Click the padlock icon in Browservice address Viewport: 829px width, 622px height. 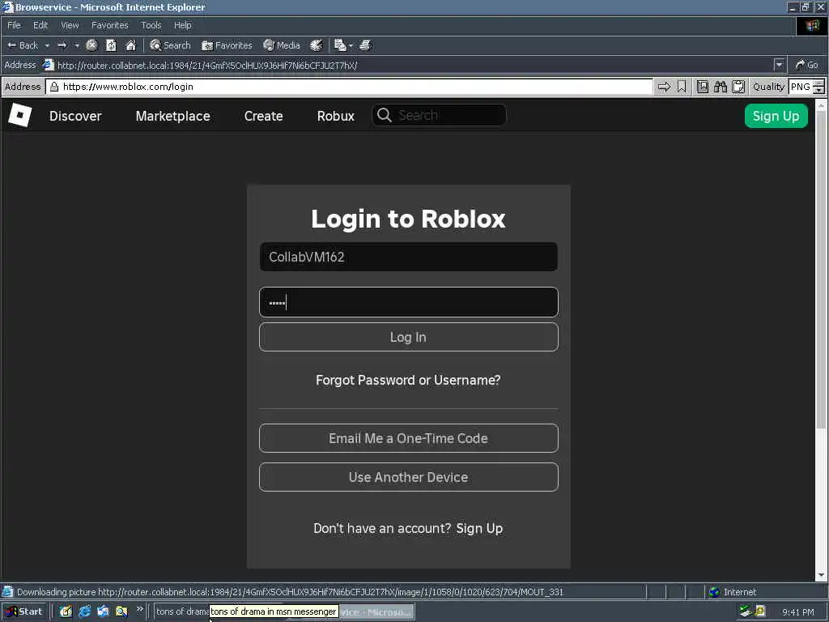click(x=54, y=87)
